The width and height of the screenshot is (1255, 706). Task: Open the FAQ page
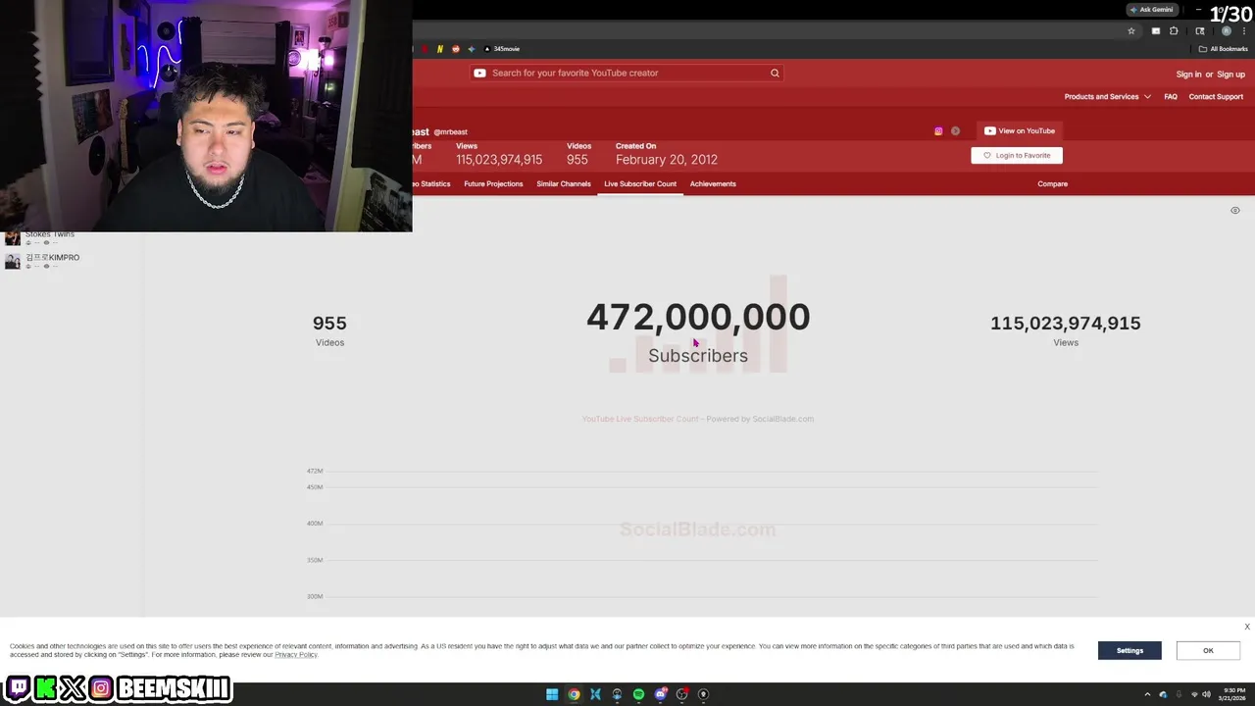pos(1171,97)
